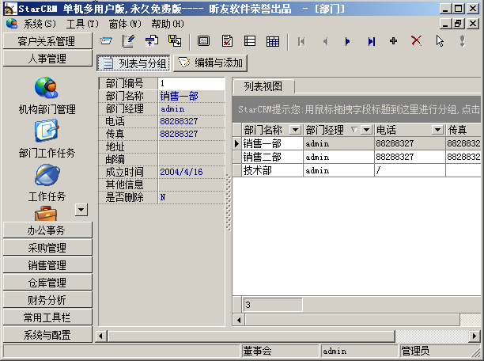Open 部门名称 column filter dropdown
Image resolution: width=484 pixels, height=361 pixels.
296,130
